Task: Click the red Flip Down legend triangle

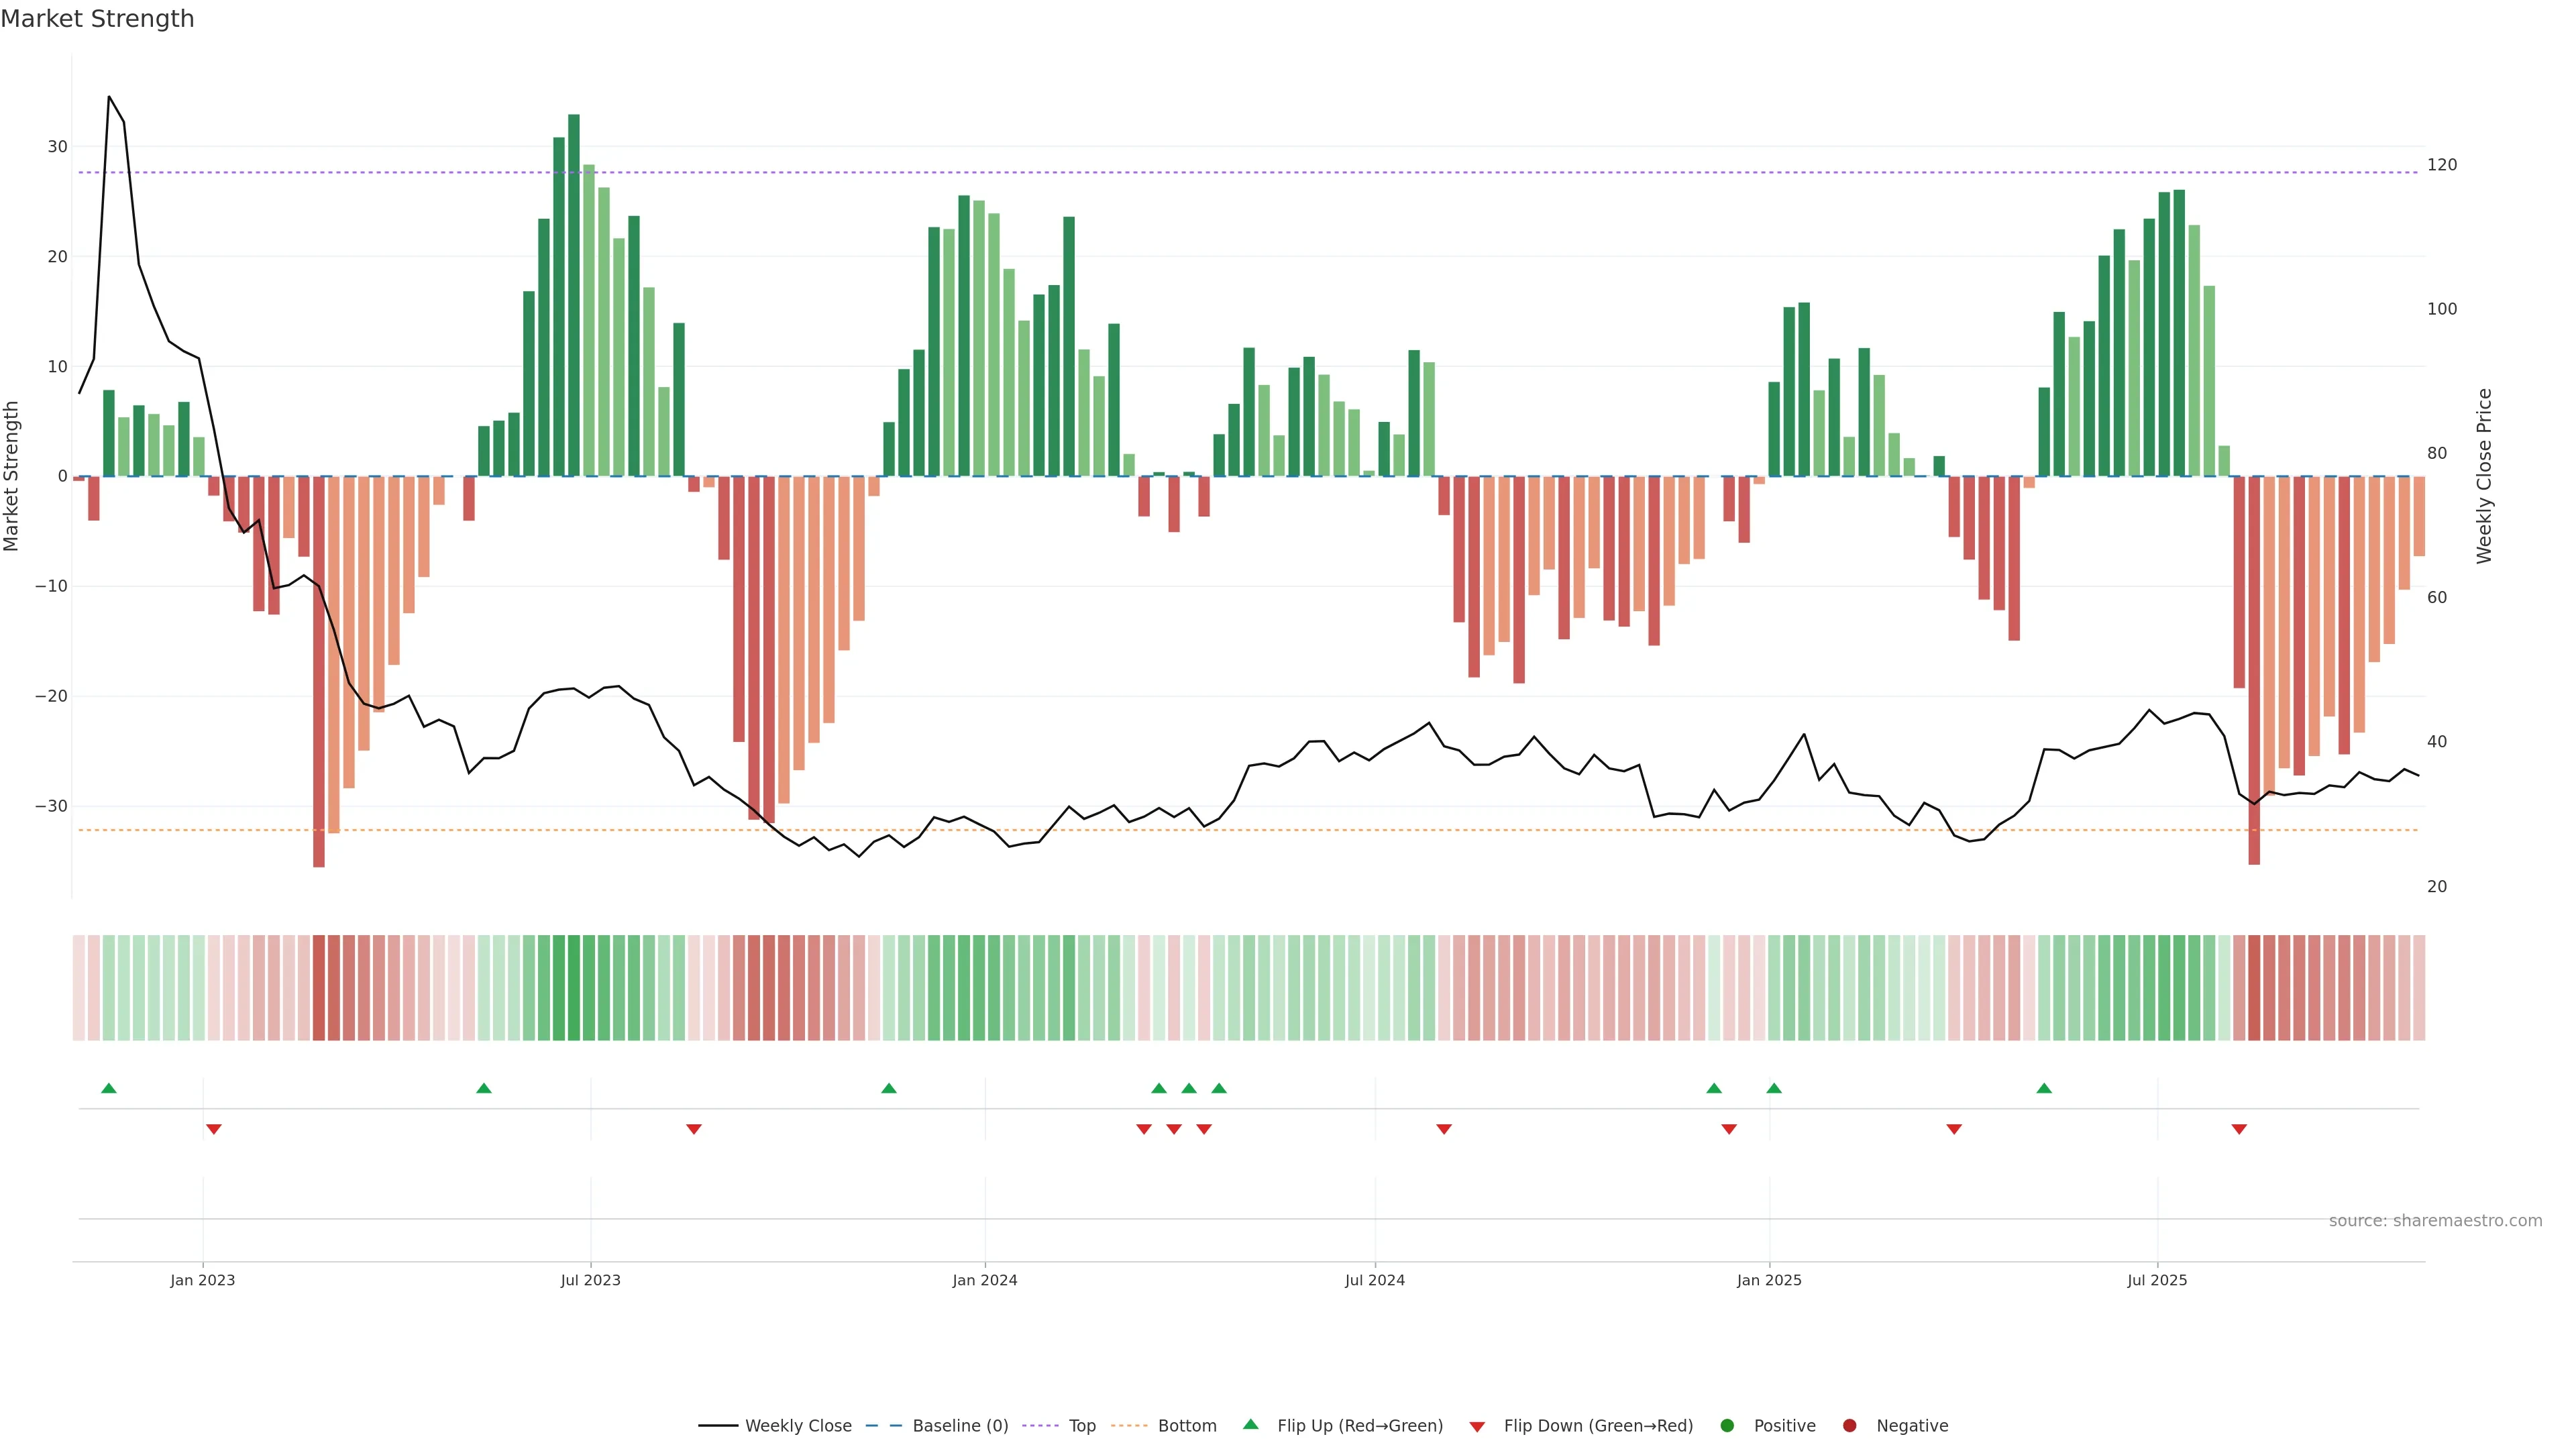Action: 1477,1427
